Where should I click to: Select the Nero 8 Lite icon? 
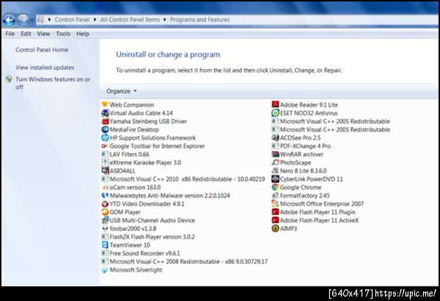click(275, 170)
